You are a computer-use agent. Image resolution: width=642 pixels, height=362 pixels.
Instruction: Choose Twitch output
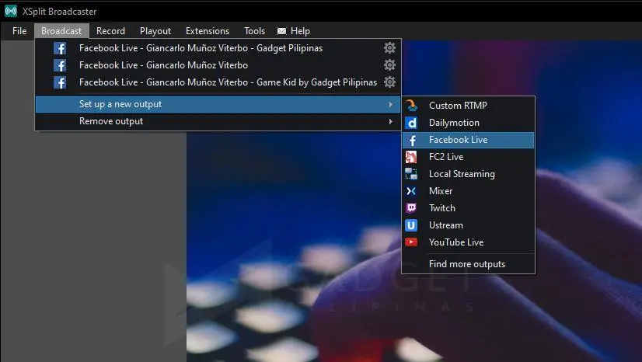[x=468, y=208]
